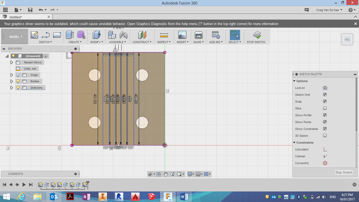Open Internet Explorer from the taskbar
The height and width of the screenshot is (202, 359).
[21, 196]
